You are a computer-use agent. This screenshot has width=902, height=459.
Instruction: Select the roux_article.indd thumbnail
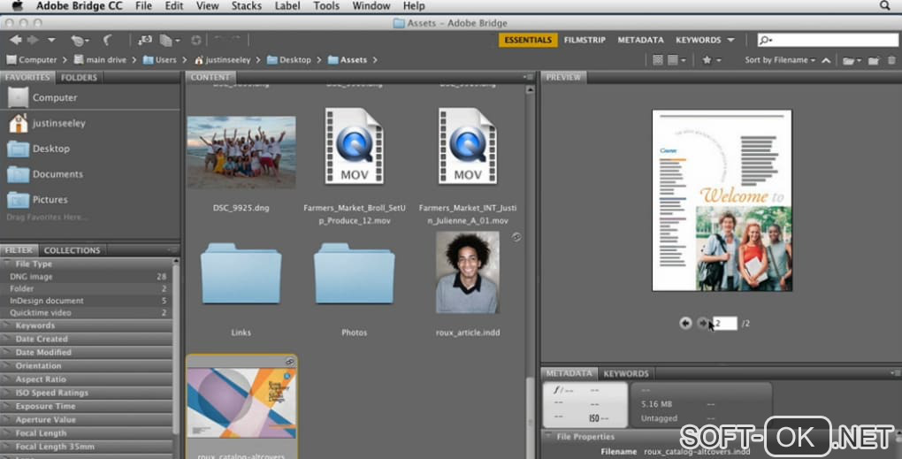tap(468, 272)
